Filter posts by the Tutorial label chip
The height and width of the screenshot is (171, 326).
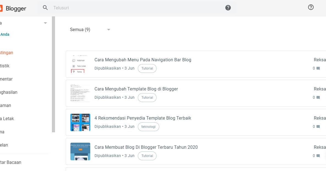click(147, 68)
